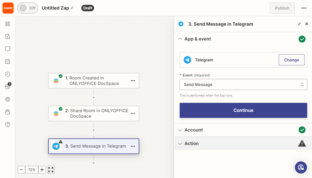Open the three-dot menu in top bar
The width and height of the screenshot is (312, 178).
[304, 8]
